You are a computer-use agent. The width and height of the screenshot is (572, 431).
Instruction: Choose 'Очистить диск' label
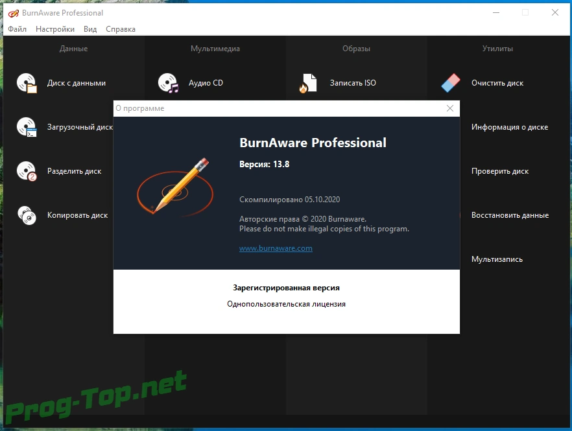click(x=497, y=83)
